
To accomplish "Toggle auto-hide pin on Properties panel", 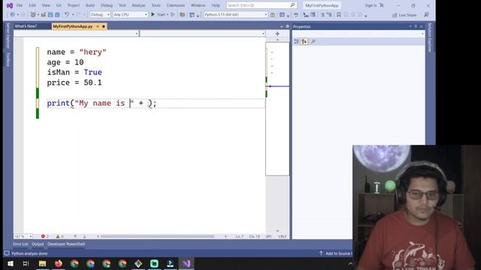I will [416, 26].
